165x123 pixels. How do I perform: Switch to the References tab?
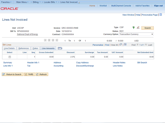(23, 48)
